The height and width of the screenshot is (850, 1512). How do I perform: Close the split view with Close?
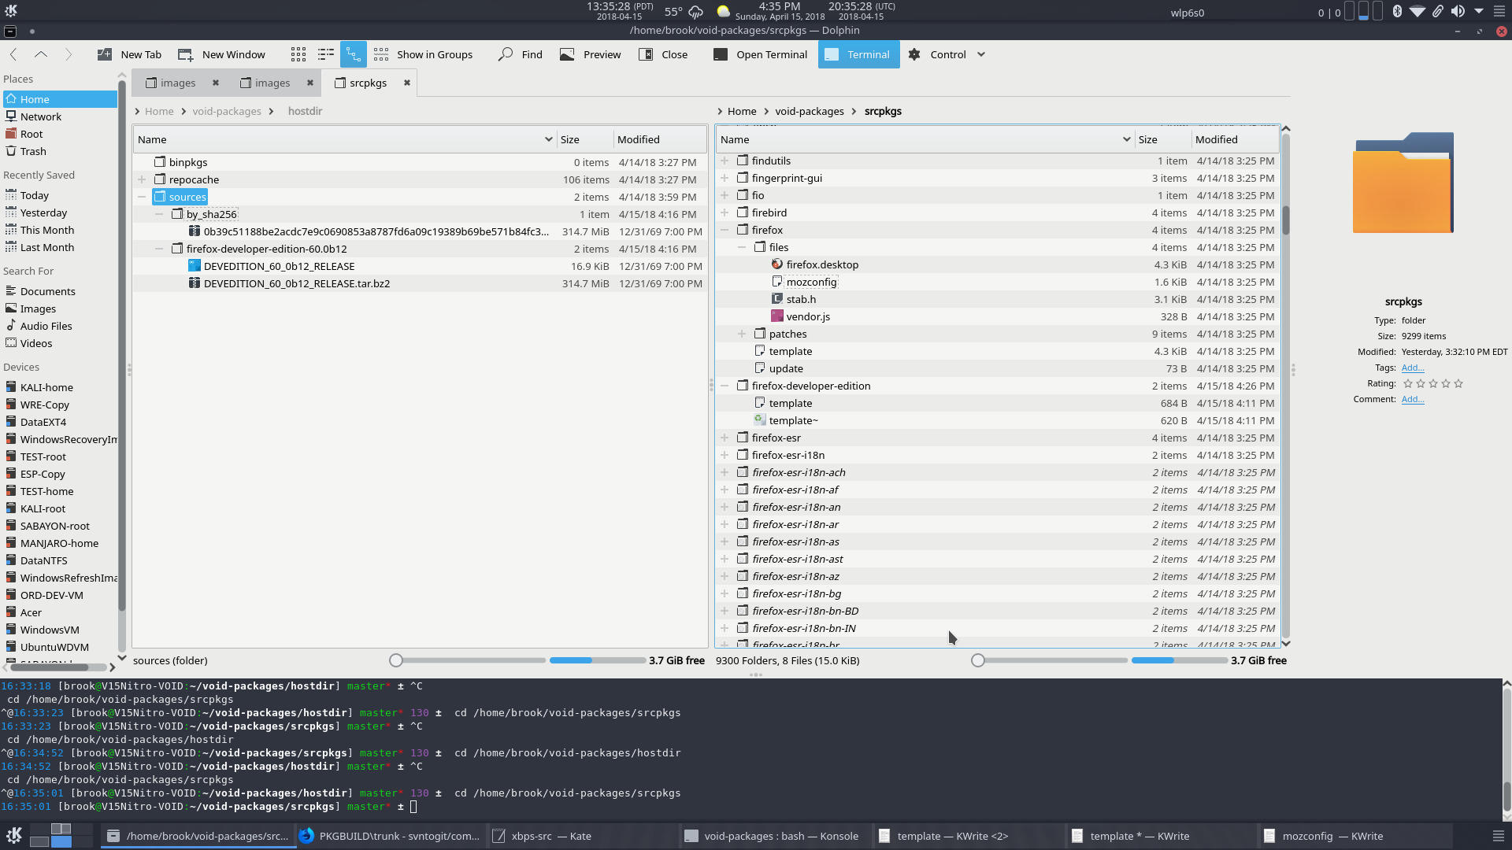point(663,54)
